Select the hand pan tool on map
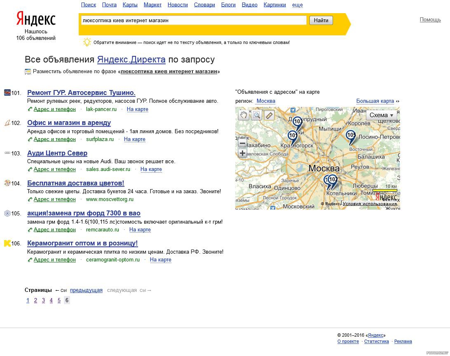Viewport: 450px width, 356px height. (244, 115)
